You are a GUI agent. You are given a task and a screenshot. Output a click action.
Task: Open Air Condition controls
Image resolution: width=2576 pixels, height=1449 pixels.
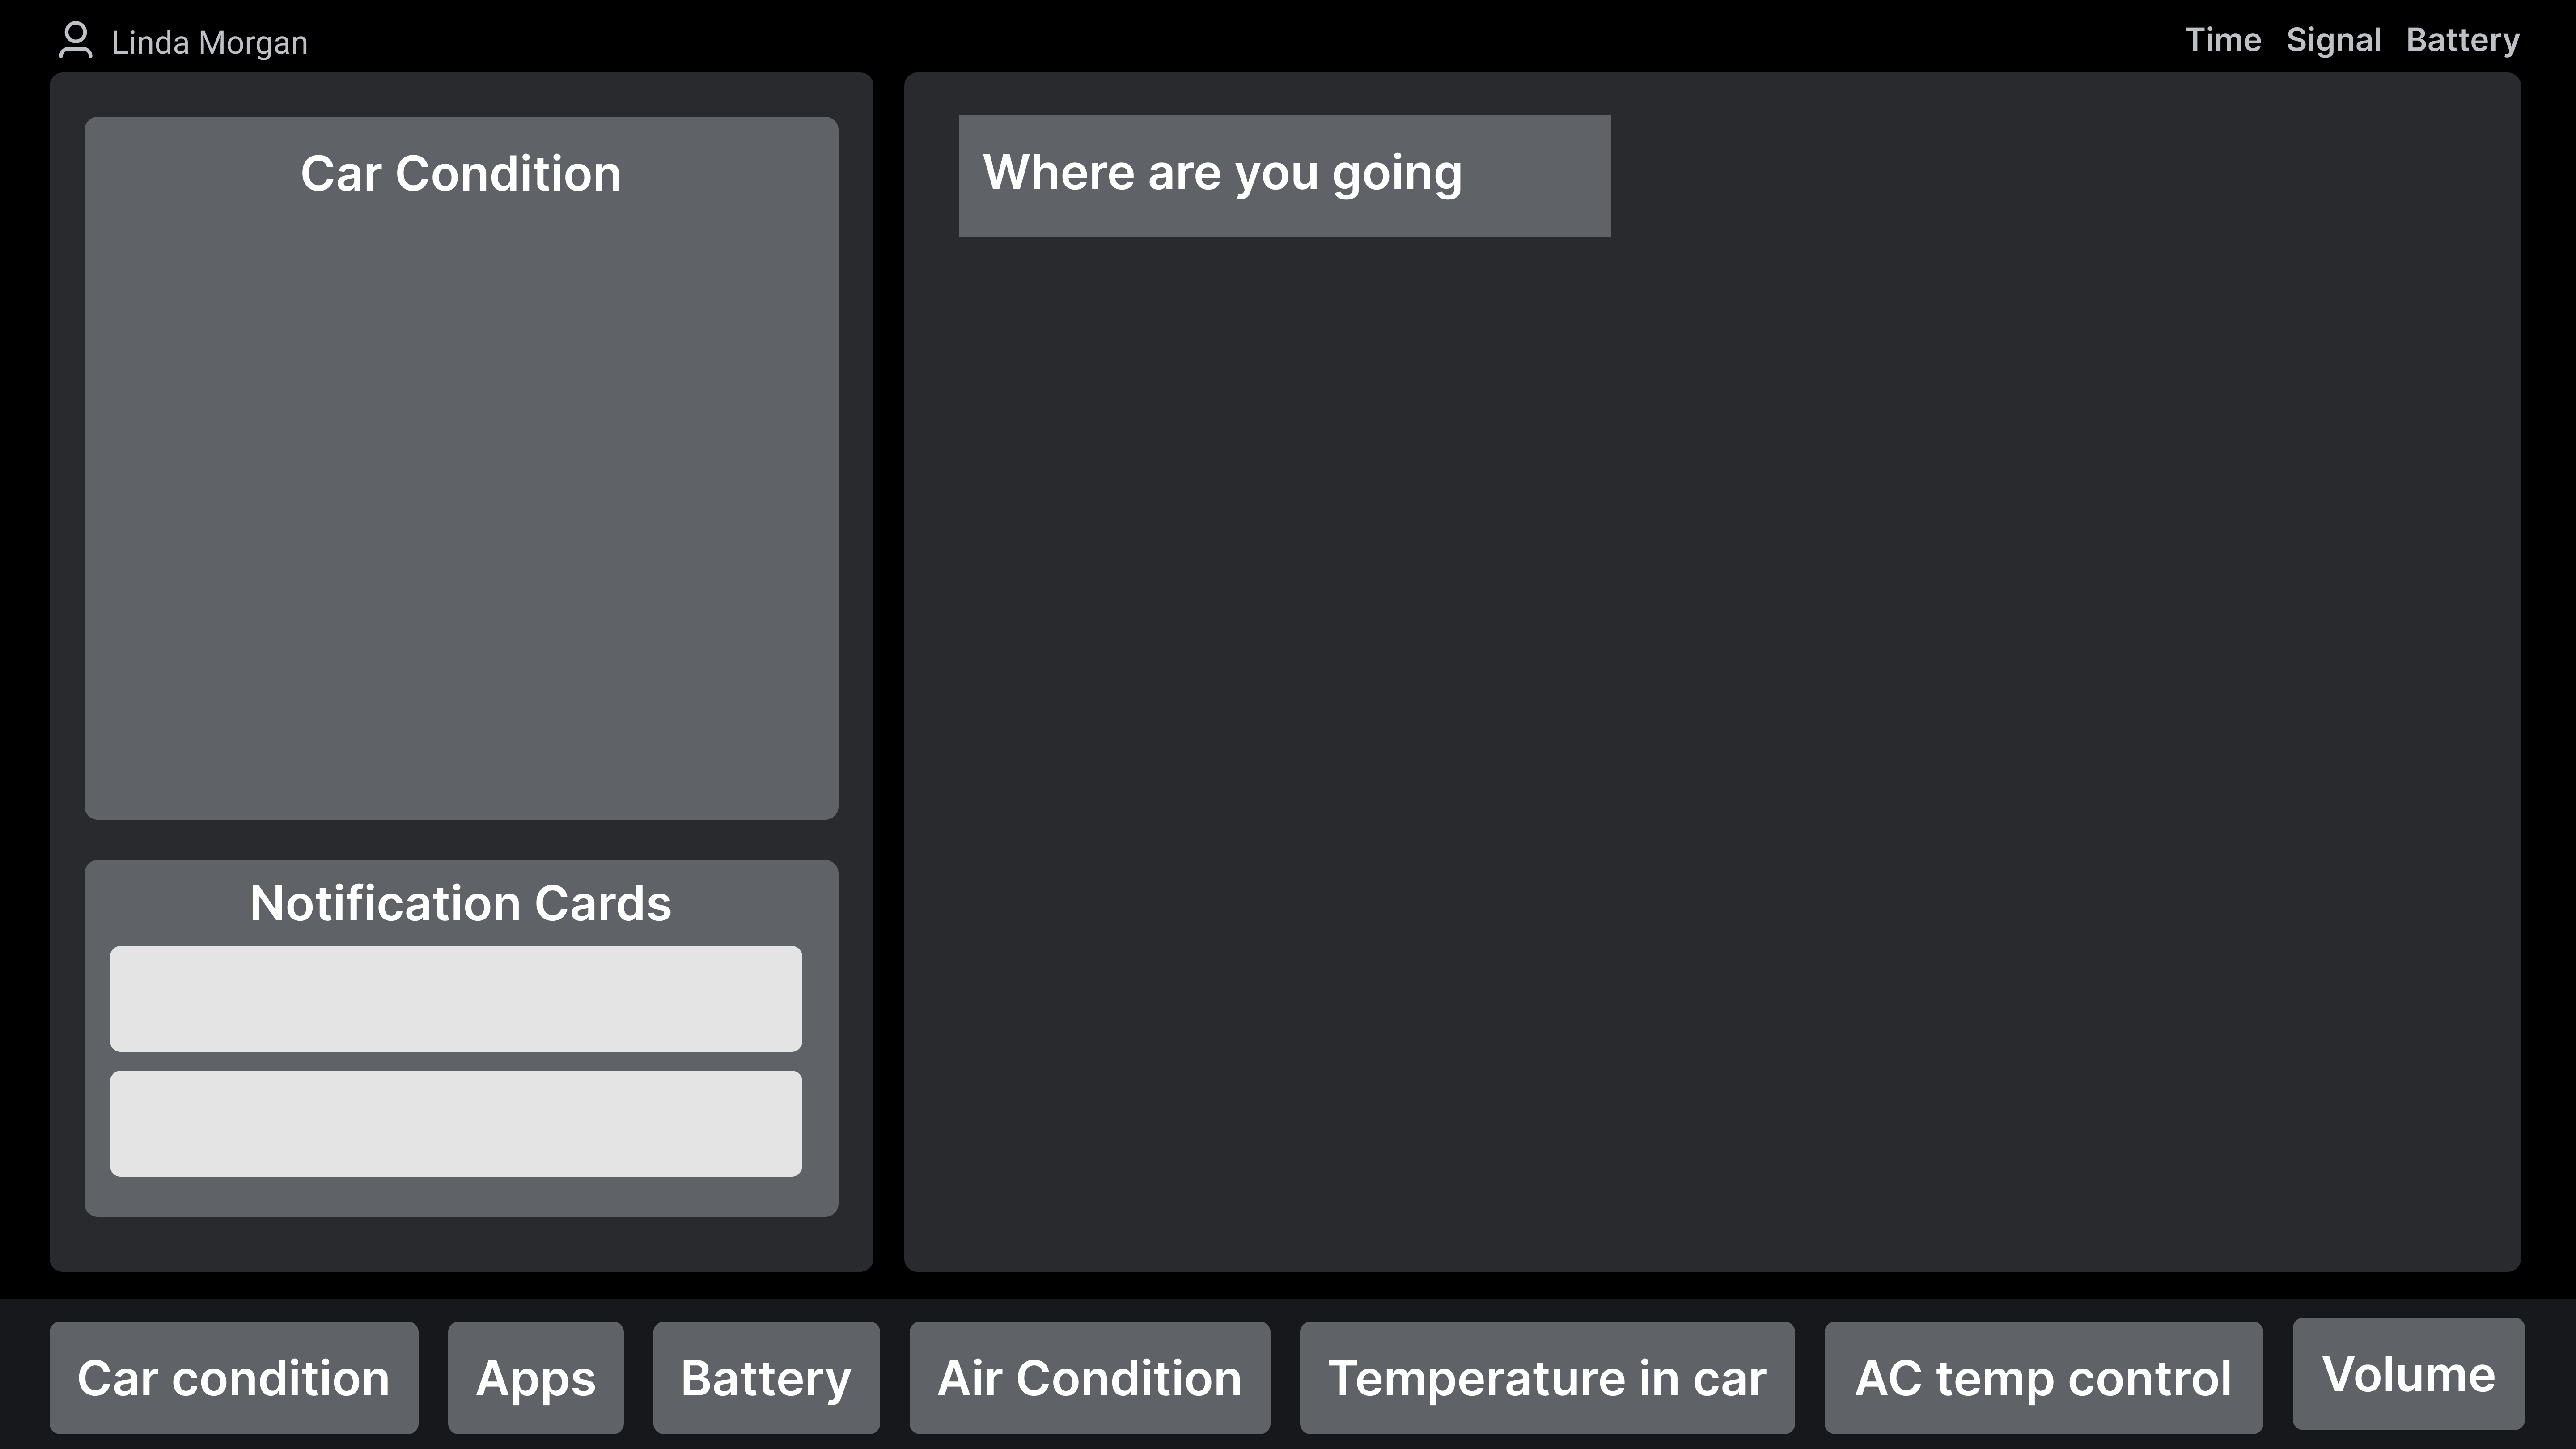(x=1089, y=1377)
